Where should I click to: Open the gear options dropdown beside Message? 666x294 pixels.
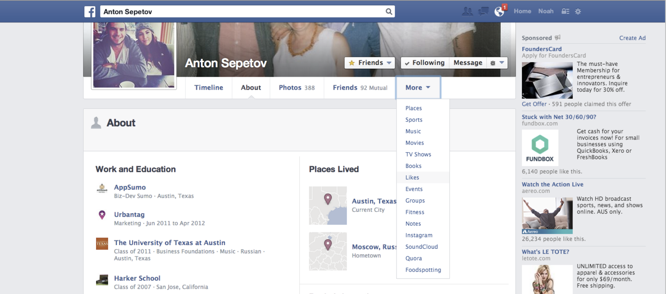pos(497,63)
